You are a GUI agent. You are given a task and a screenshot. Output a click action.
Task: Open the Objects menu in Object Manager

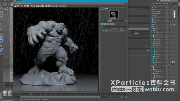(x=163, y=4)
